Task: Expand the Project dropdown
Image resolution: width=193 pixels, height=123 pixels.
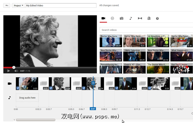Action: point(18,5)
